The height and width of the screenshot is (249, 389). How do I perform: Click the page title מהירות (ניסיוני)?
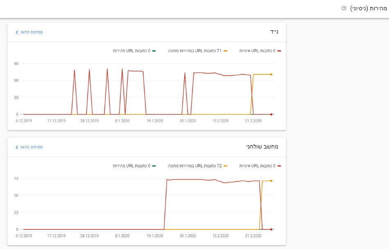368,8
